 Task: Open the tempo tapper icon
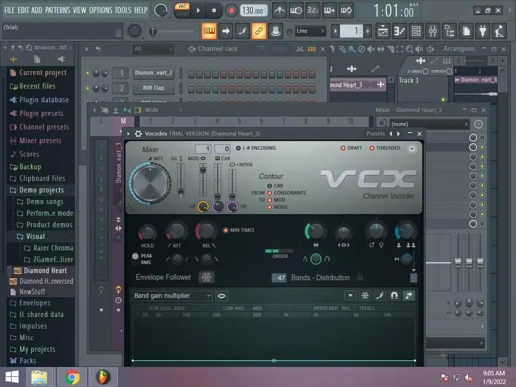[499, 31]
